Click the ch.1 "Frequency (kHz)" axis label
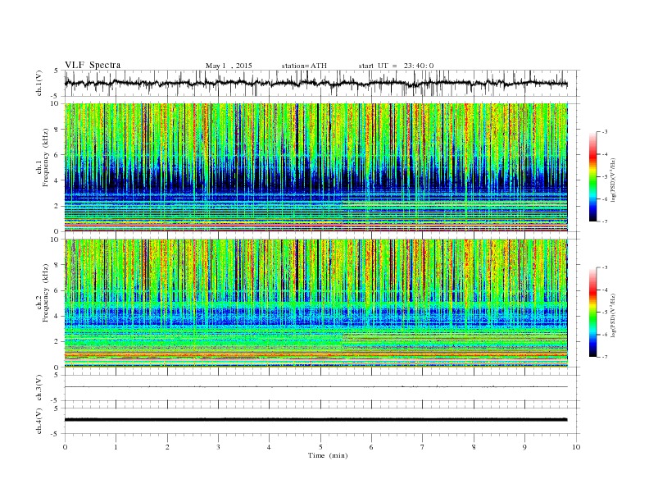 (x=45, y=157)
